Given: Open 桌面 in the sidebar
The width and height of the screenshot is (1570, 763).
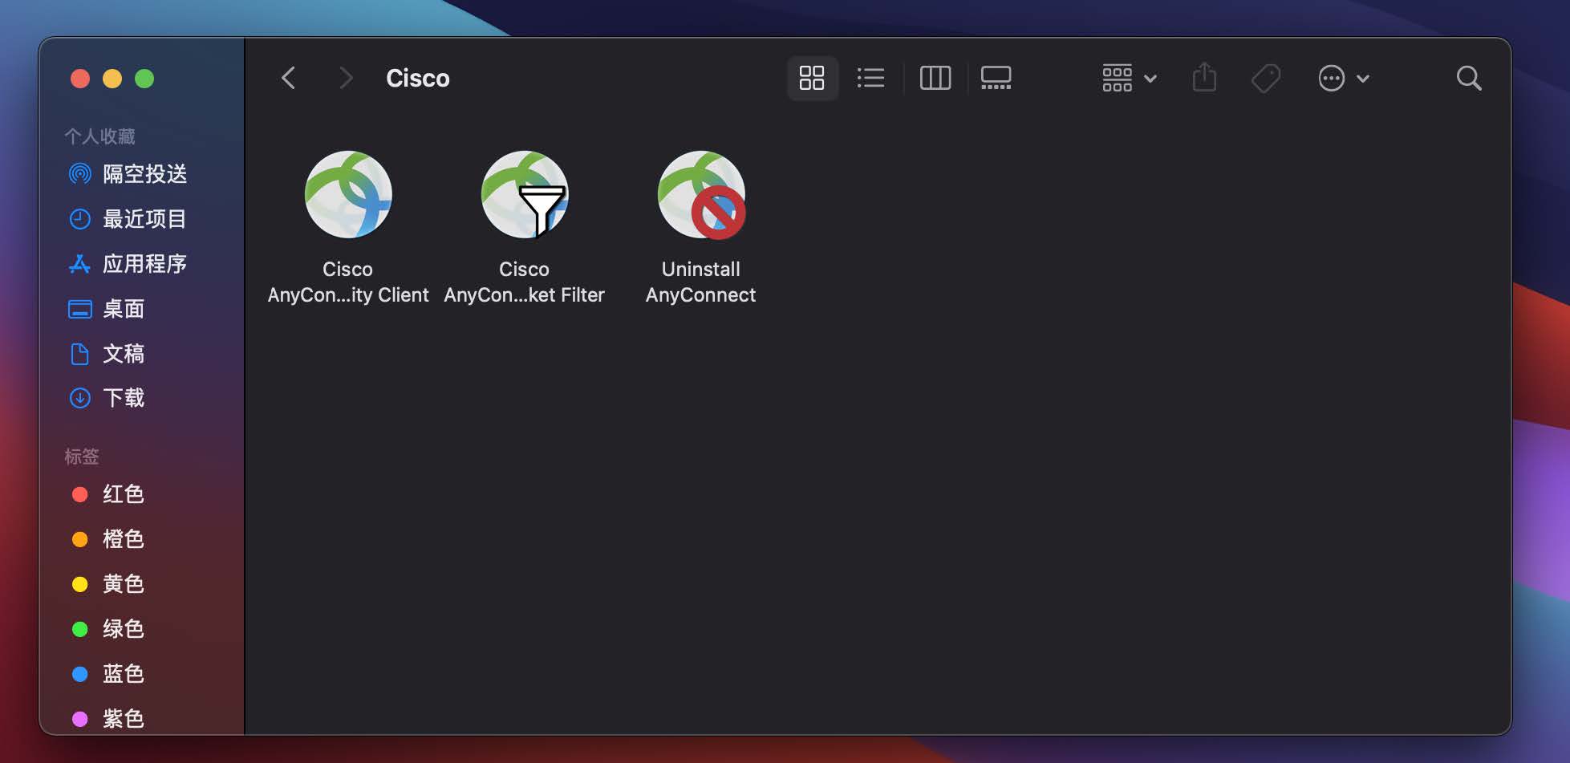Looking at the screenshot, I should click(124, 309).
